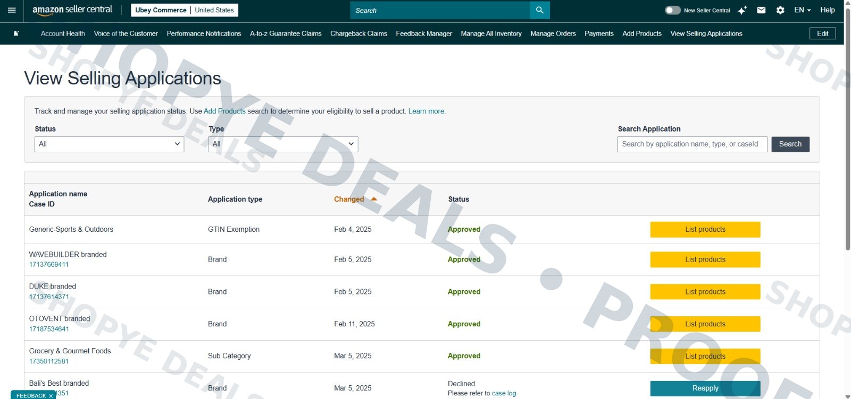Open case ID 17137669411
851x399 pixels.
[49, 265]
